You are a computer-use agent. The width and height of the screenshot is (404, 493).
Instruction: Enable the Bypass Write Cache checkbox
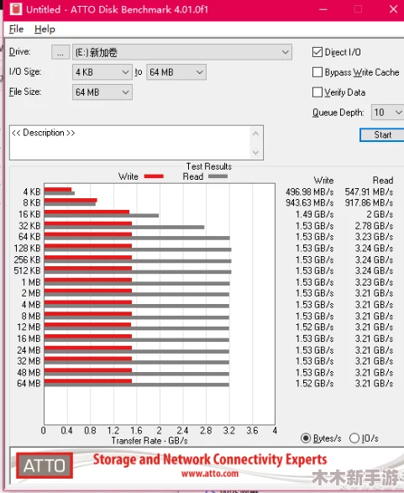(317, 72)
